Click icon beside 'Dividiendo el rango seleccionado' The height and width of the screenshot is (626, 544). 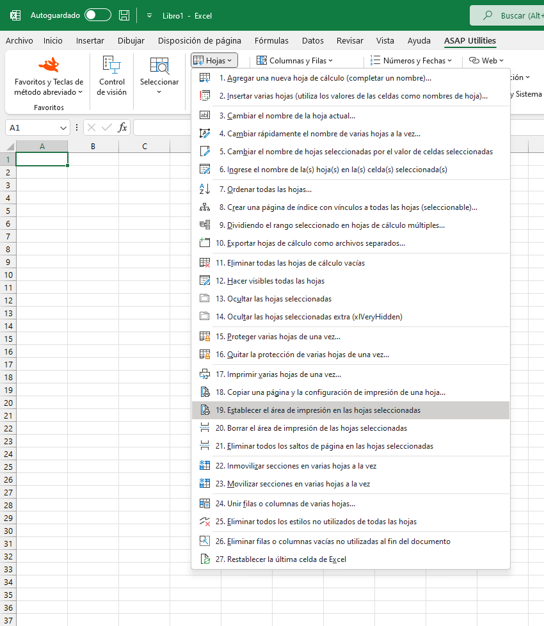pyautogui.click(x=205, y=225)
